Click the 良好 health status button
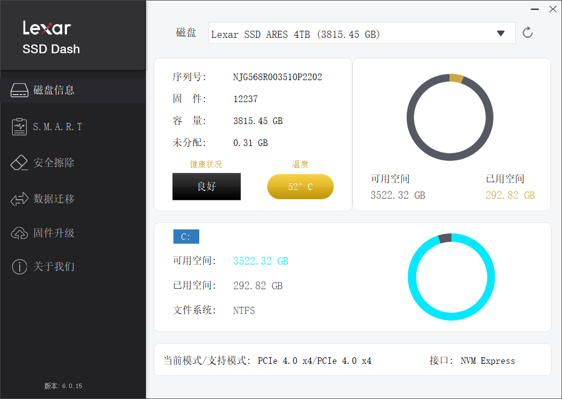The image size is (562, 399). pos(206,186)
